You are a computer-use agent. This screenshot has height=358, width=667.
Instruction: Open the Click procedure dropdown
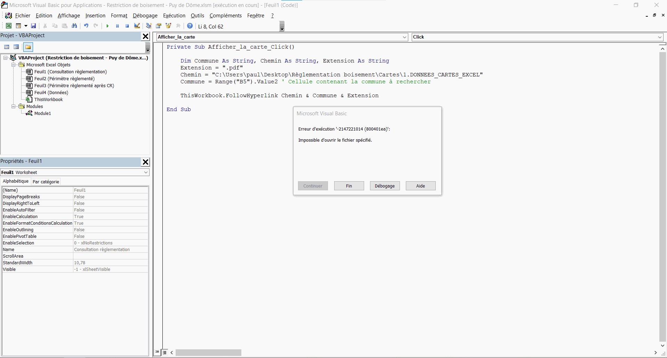pyautogui.click(x=659, y=37)
